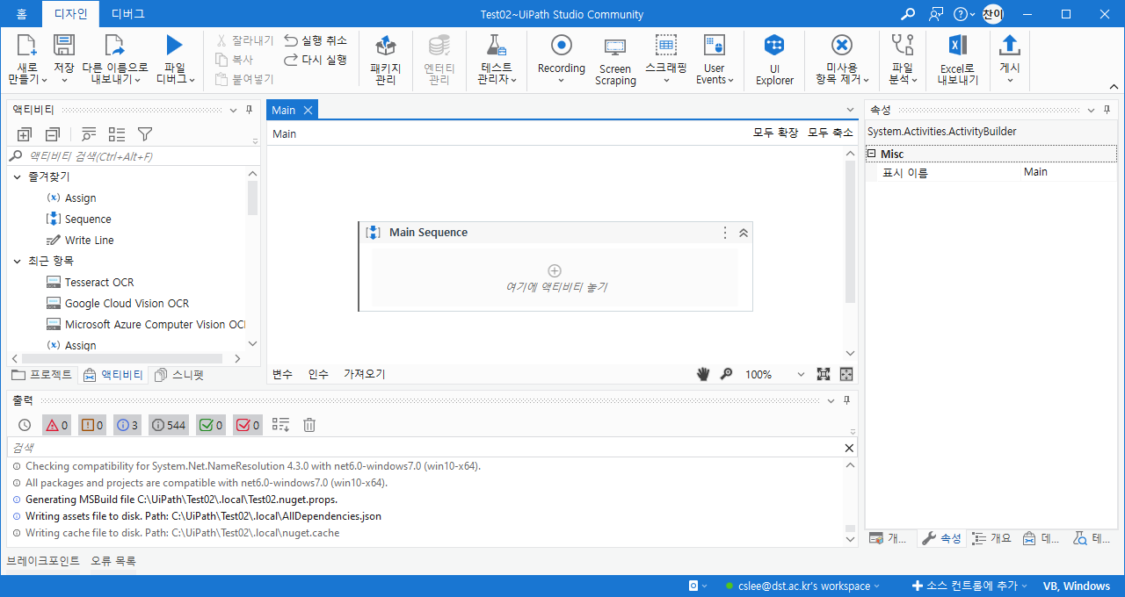Switch to the Home (홈) tab
This screenshot has height=597, width=1125.
point(21,14)
